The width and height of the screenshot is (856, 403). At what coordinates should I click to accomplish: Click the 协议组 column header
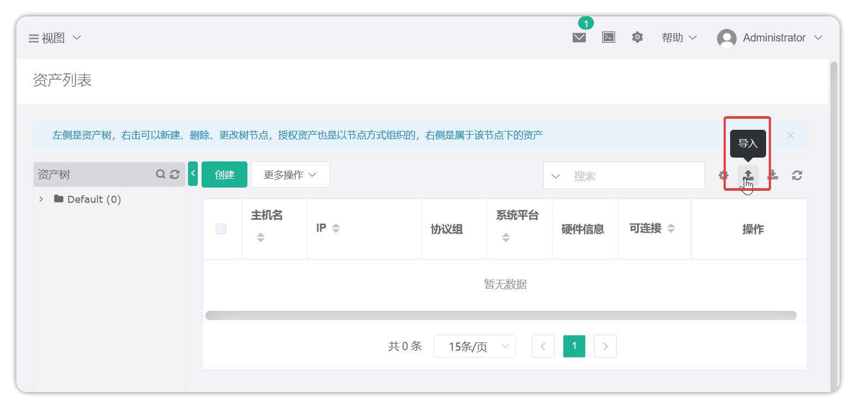coord(447,229)
